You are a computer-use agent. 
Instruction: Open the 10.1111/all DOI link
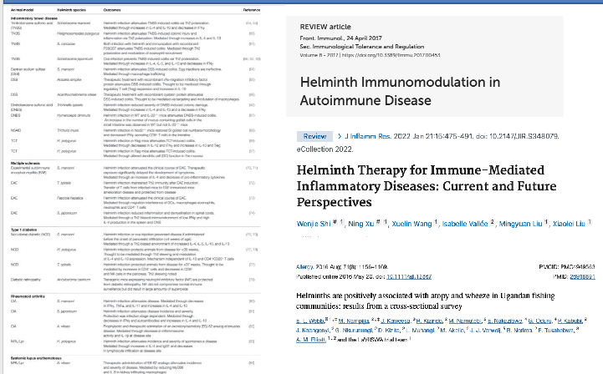tap(410, 275)
